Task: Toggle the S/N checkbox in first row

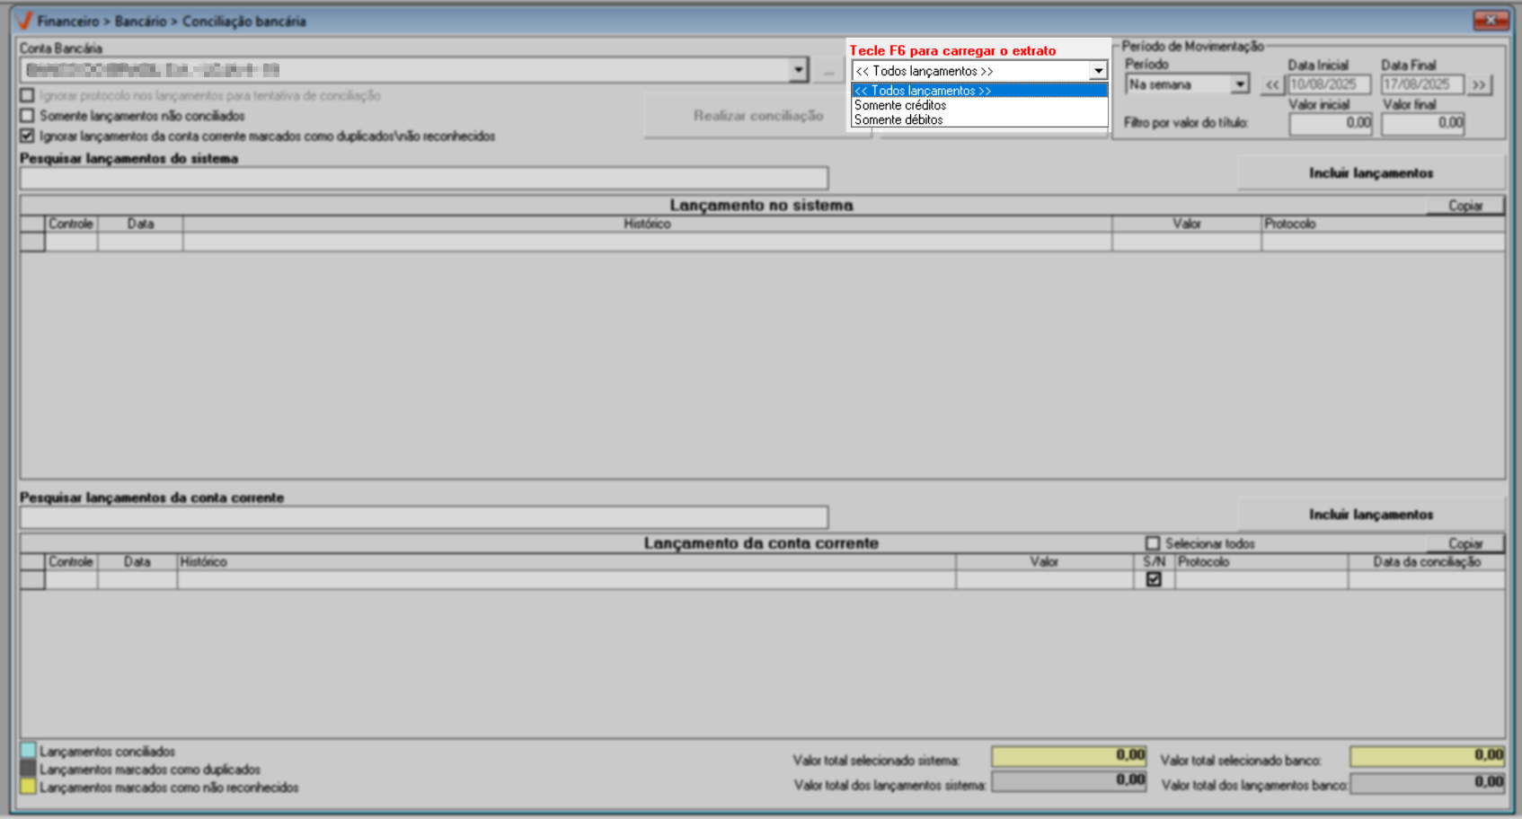Action: click(x=1154, y=580)
